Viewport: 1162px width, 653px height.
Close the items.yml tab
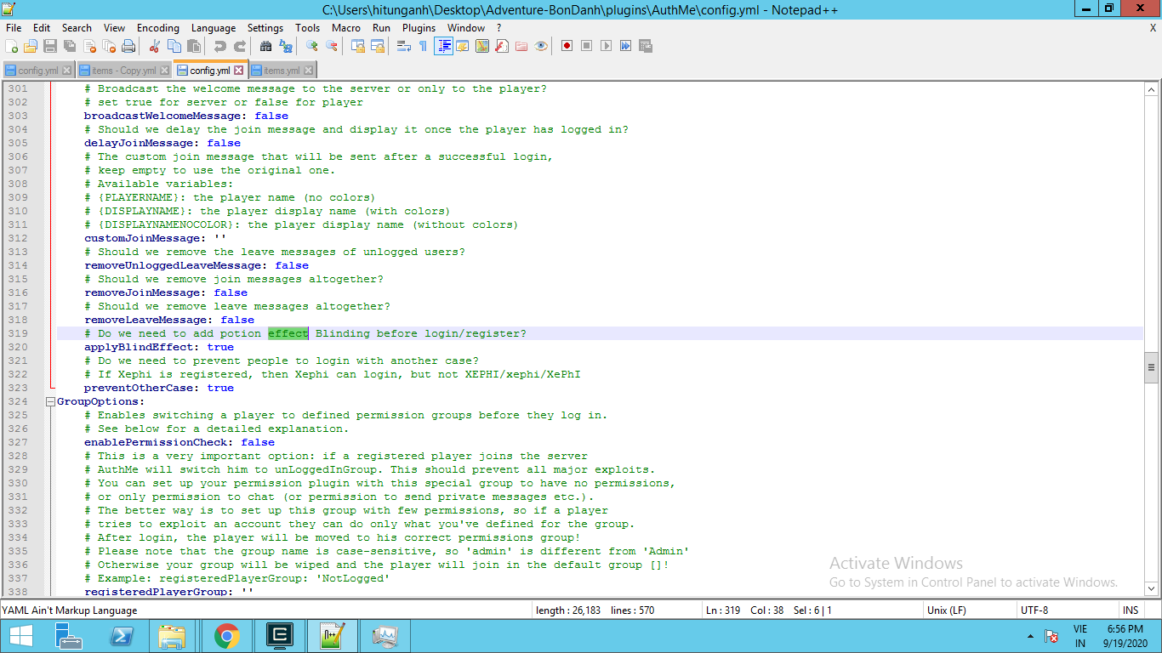pos(308,71)
